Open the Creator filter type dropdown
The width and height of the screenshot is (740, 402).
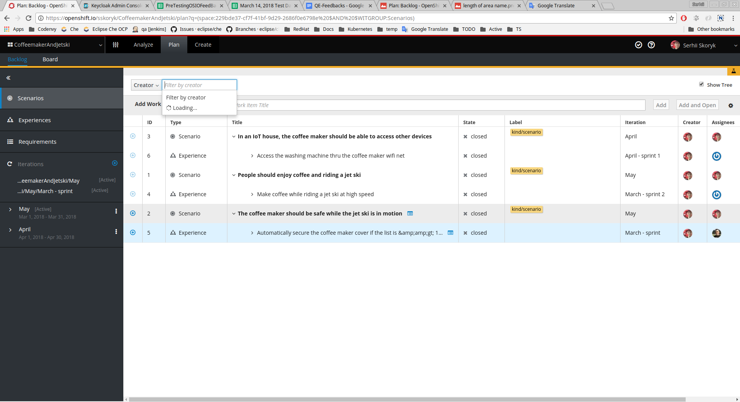[x=146, y=85]
